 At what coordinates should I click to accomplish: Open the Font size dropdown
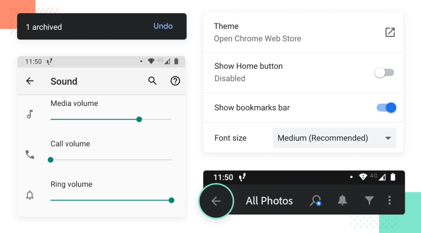(334, 138)
